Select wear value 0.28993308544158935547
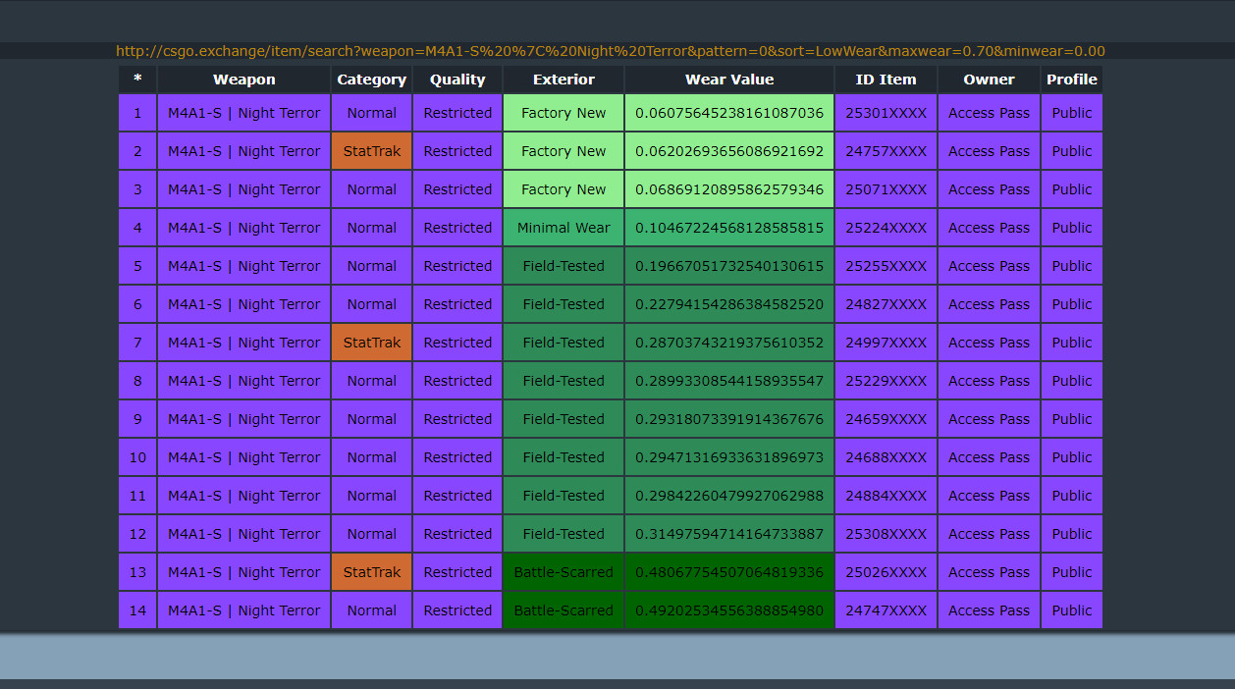1235x689 pixels. point(729,381)
